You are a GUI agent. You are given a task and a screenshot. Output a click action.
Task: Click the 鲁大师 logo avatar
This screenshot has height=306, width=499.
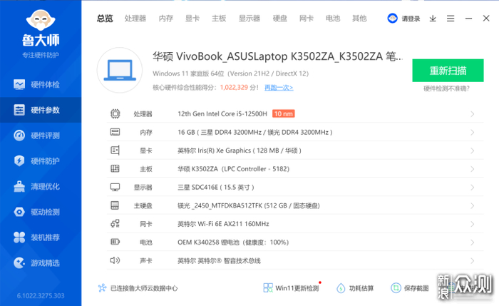(x=41, y=21)
